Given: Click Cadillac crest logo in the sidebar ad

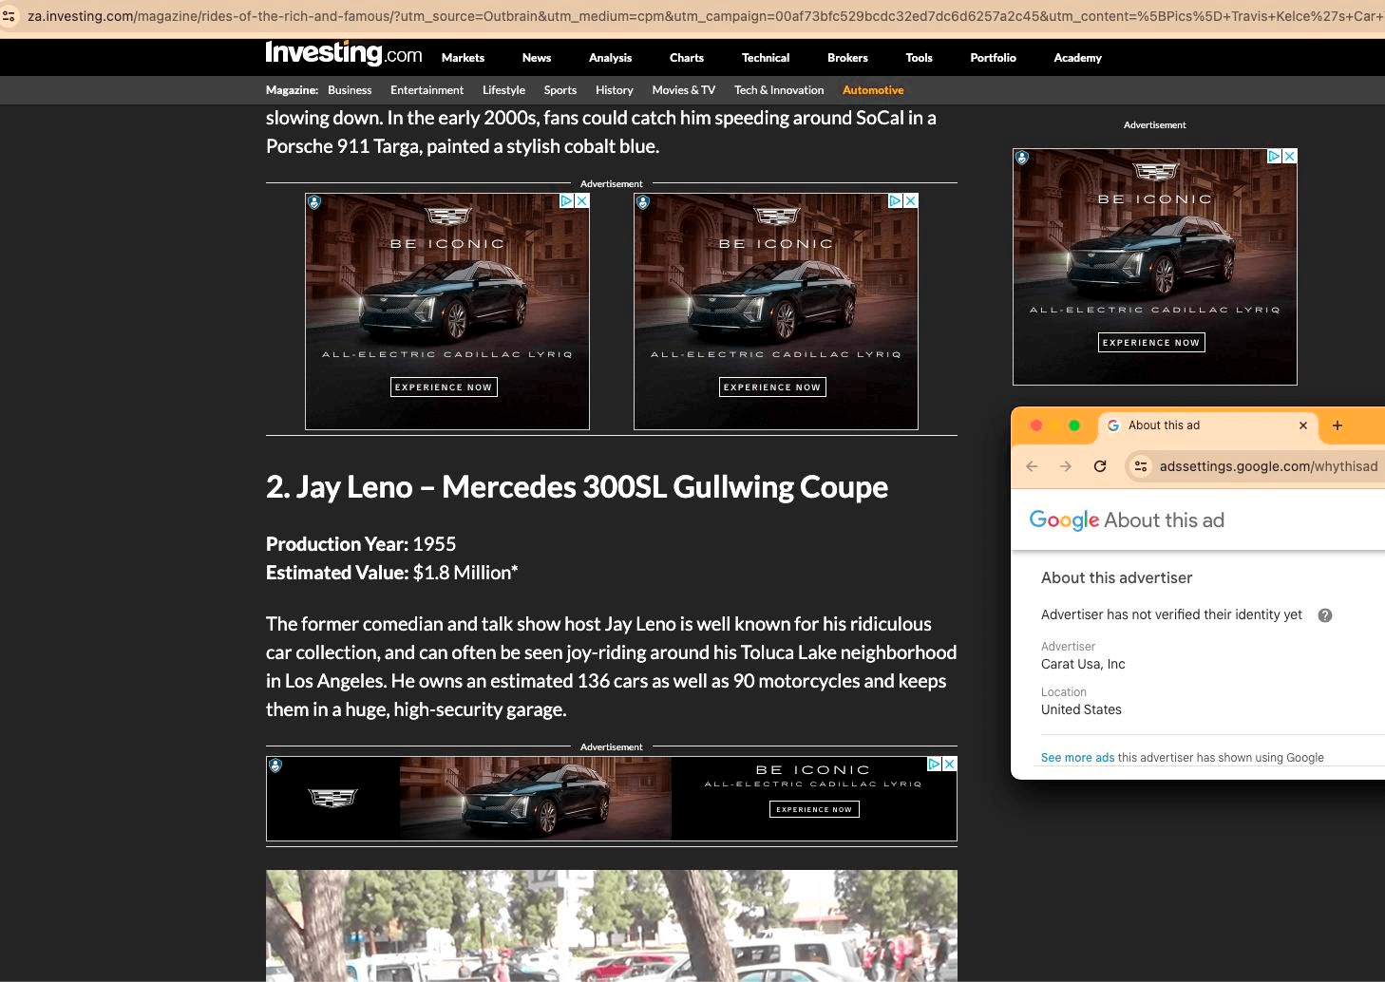Looking at the screenshot, I should [1156, 171].
